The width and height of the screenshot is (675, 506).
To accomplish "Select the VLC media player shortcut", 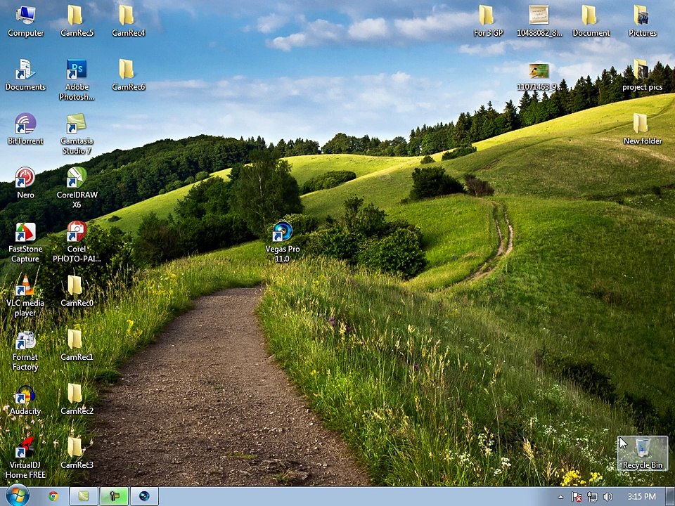I will (25, 297).
